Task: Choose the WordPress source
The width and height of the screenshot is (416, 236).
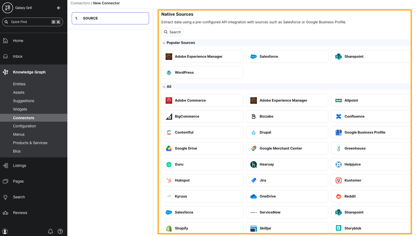Action: pyautogui.click(x=202, y=72)
